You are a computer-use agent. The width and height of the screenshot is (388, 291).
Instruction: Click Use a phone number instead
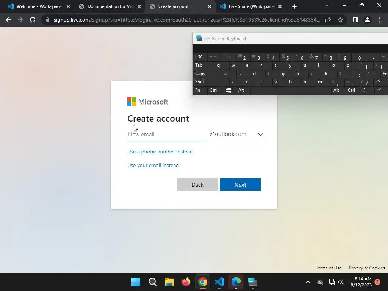pos(160,152)
